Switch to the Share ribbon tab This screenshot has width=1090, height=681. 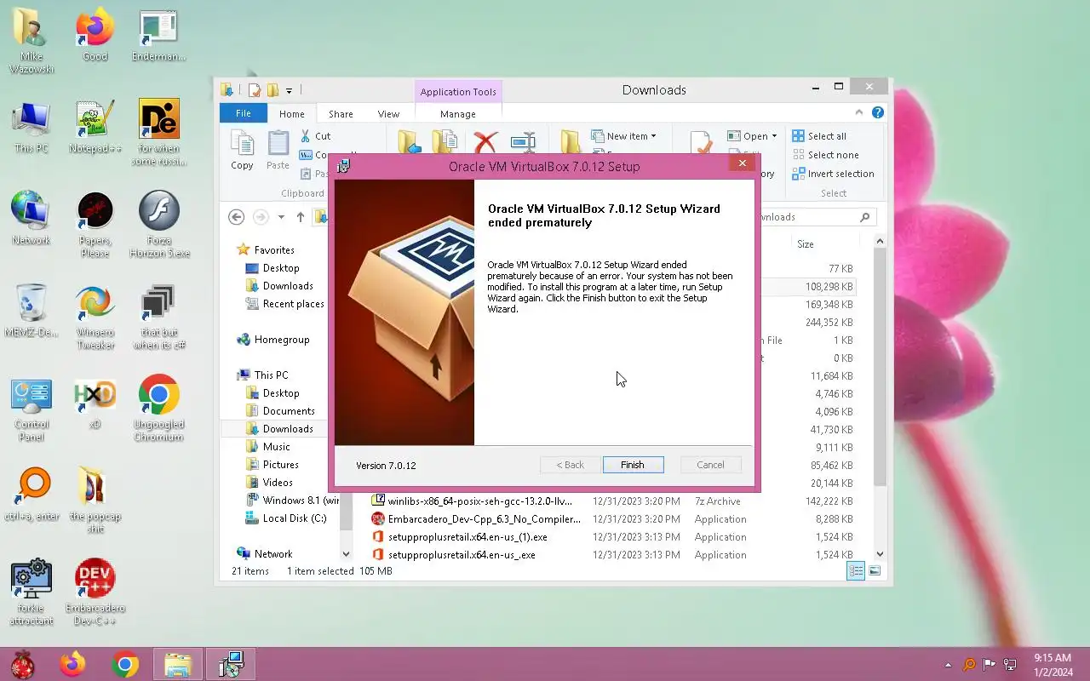click(341, 114)
